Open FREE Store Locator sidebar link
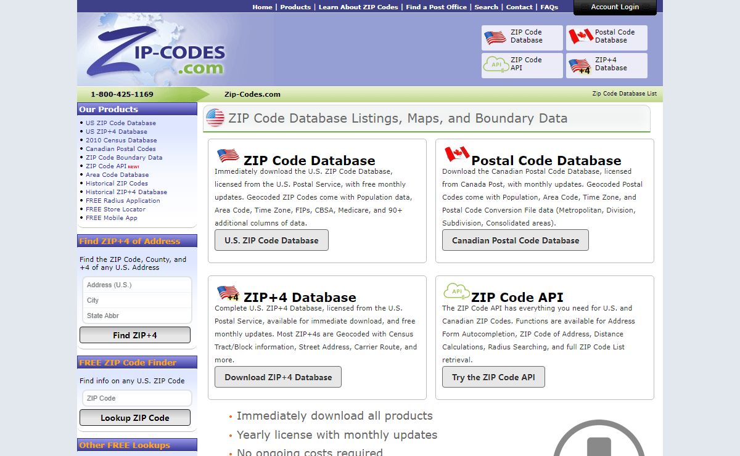Viewport: 740px width, 456px height. (116, 209)
